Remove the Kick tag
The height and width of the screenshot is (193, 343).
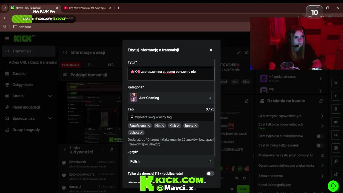coord(178,126)
